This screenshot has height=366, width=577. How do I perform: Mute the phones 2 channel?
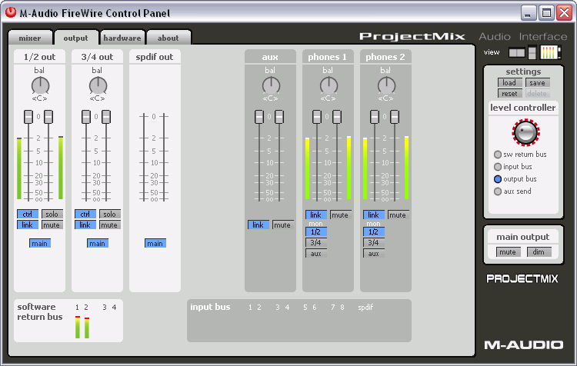(x=399, y=215)
